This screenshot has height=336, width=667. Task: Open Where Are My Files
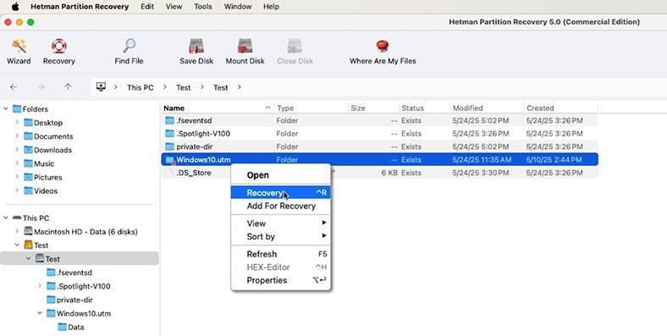[x=383, y=52]
